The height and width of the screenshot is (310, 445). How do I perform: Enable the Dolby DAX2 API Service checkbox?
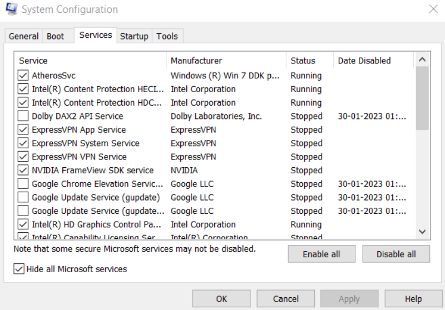point(23,116)
